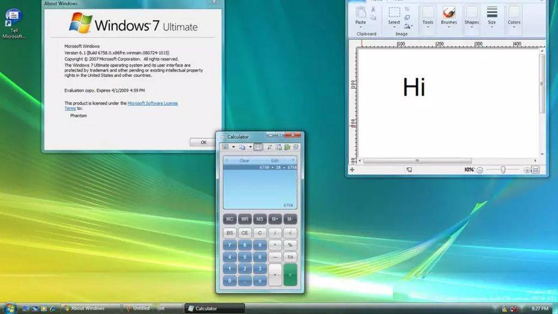Click the tall plus key in Calculator

coord(275,275)
